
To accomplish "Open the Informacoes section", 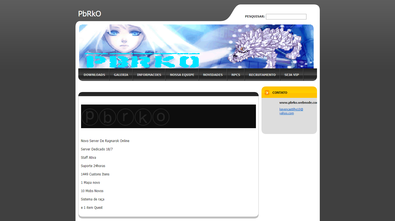I will click(x=149, y=75).
